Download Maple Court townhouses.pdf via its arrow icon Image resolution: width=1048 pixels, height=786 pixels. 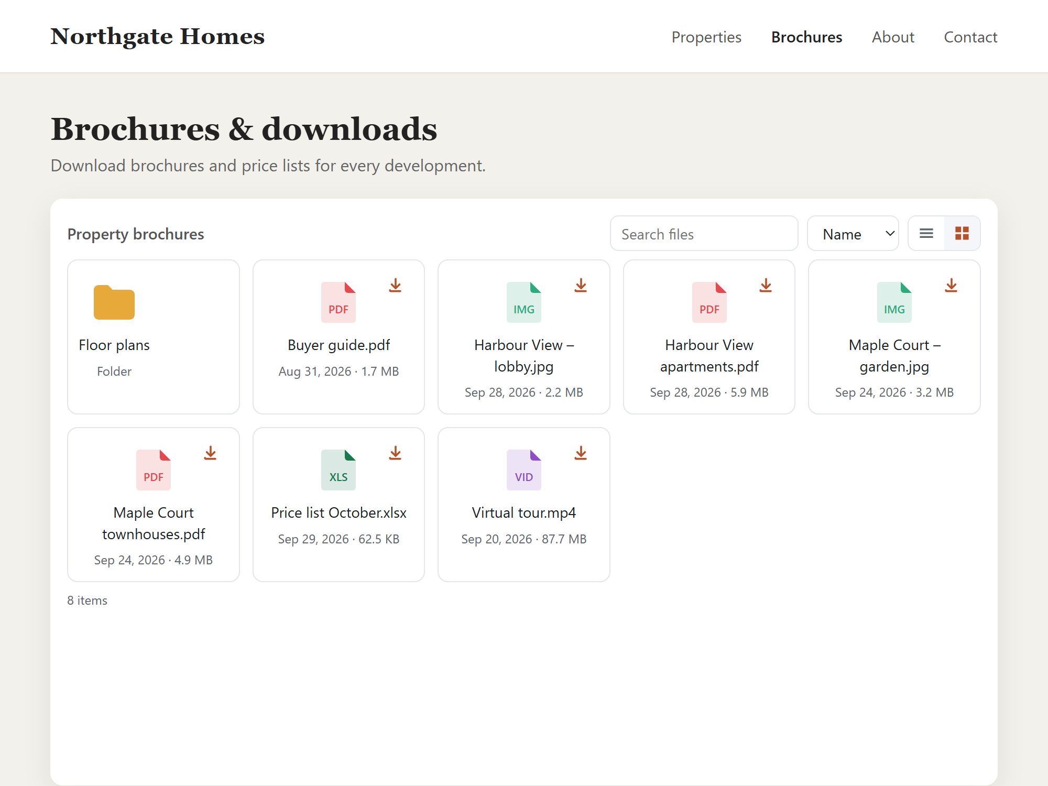(210, 453)
